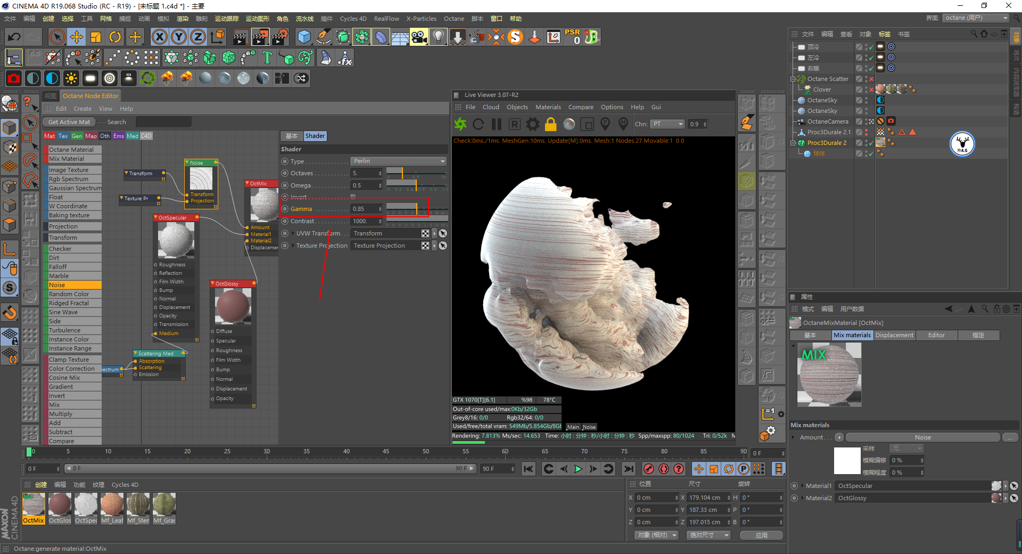This screenshot has width=1022, height=554.
Task: Add a Cube primitive from the top toolbar
Action: click(x=304, y=37)
